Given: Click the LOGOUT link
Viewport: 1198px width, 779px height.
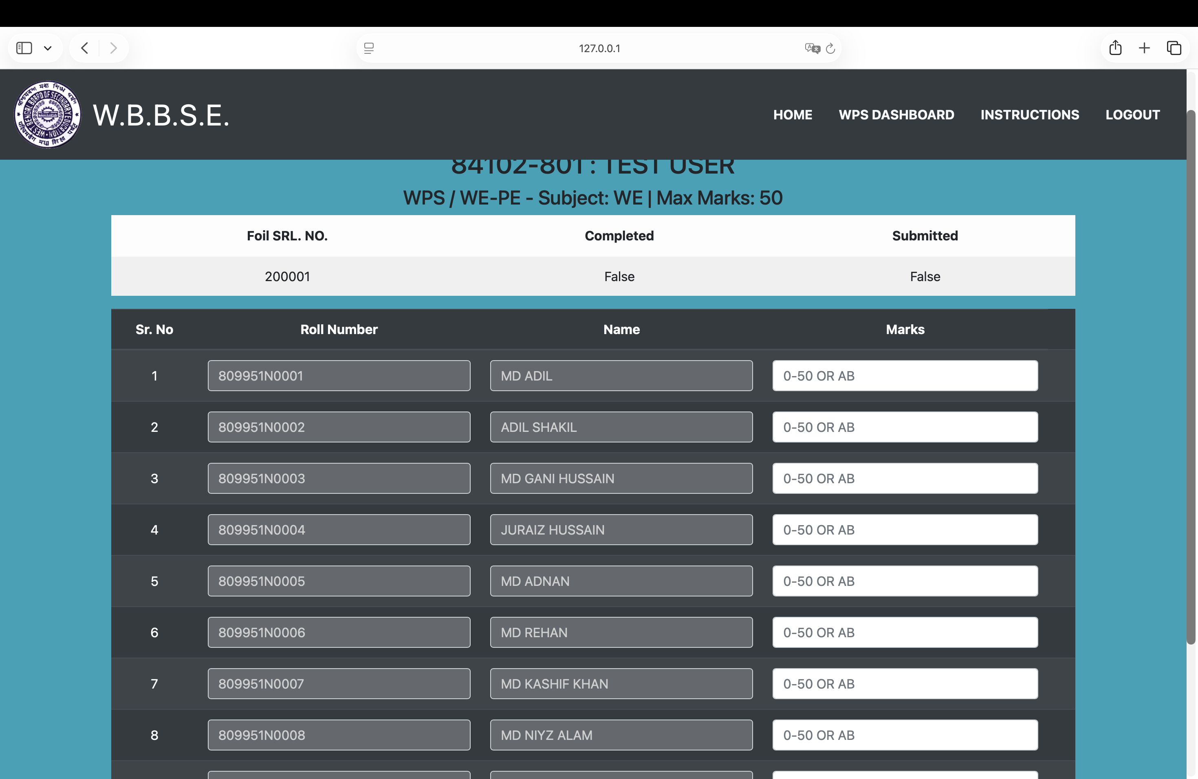Looking at the screenshot, I should pos(1132,115).
